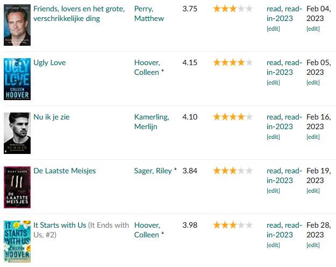Set fifth star rating for Ugly Love
This screenshot has width=336, height=267.
(x=249, y=62)
